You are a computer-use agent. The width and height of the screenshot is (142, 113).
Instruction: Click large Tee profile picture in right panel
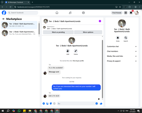pos(122,23)
